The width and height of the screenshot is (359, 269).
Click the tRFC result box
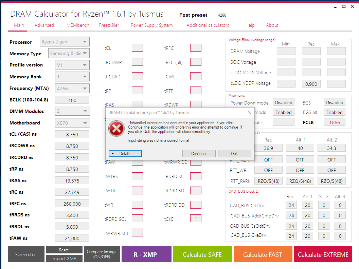tap(196, 48)
